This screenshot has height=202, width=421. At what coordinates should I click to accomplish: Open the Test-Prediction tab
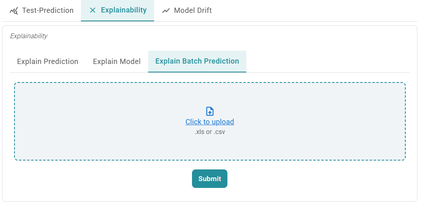tap(47, 10)
